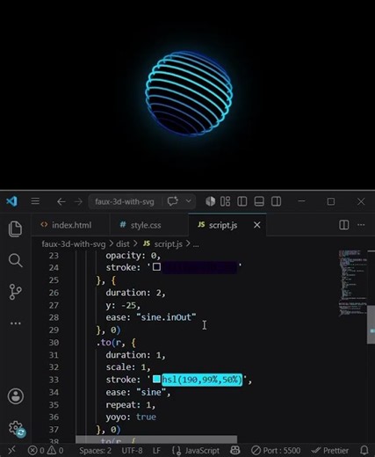Split the editor to the right
Screen dimensions: 375x457
tap(344, 225)
